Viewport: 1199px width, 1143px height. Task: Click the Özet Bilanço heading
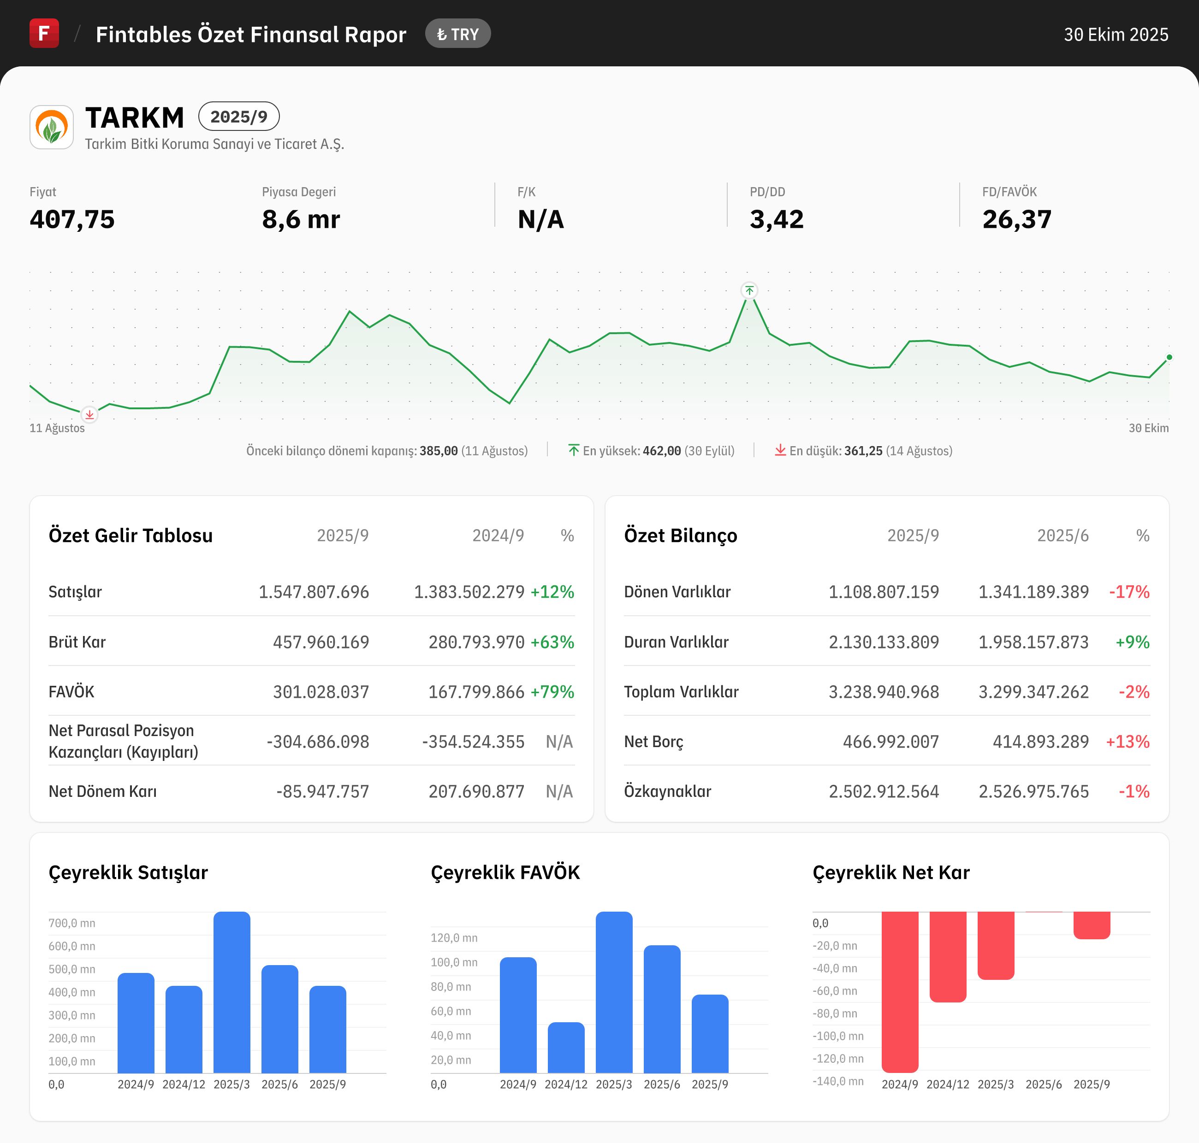(680, 535)
